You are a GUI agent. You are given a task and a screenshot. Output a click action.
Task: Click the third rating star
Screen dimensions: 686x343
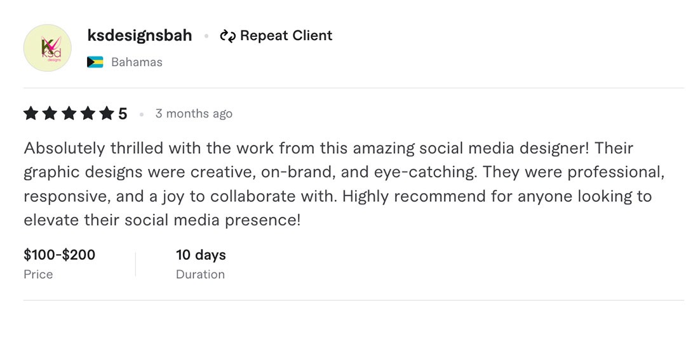(x=69, y=114)
